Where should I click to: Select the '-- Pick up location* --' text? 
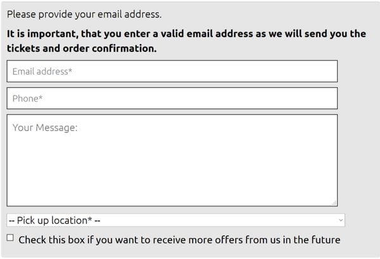(54, 220)
